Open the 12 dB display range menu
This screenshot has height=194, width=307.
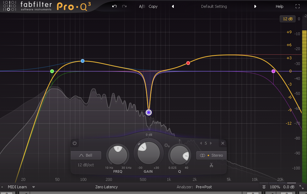287,19
